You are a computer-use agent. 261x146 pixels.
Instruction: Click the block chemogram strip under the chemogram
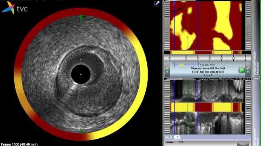pos(206,52)
